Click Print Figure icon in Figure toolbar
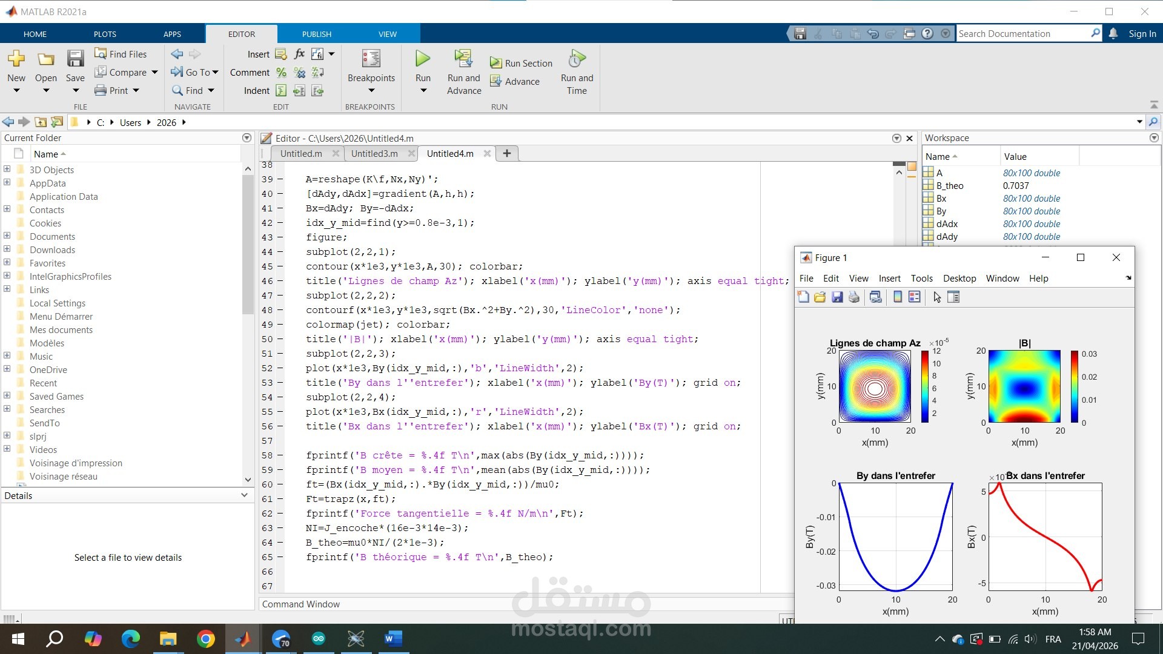1163x654 pixels. click(x=854, y=297)
